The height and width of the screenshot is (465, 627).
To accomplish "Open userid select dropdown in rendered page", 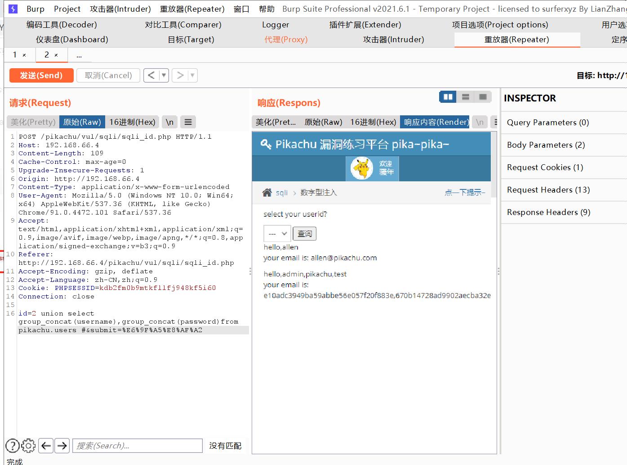I will [277, 234].
